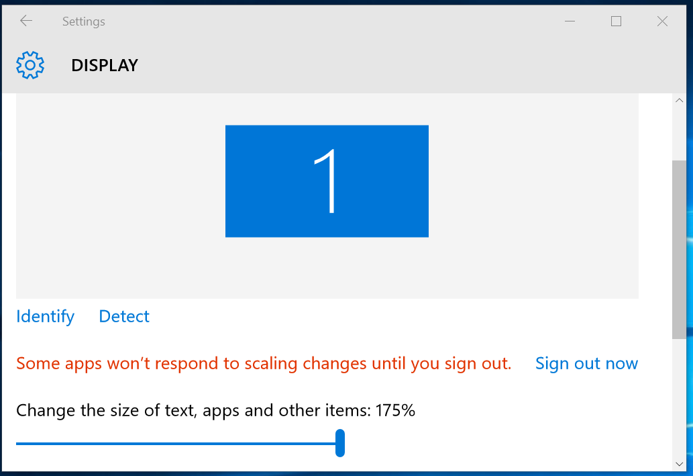This screenshot has width=693, height=476.
Task: Go back using the arrow button
Action: click(26, 21)
